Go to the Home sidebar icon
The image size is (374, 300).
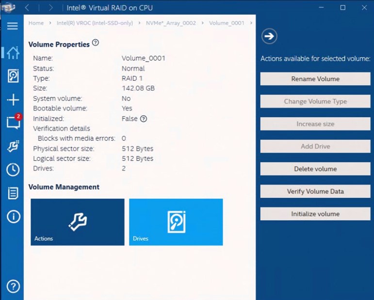click(13, 52)
